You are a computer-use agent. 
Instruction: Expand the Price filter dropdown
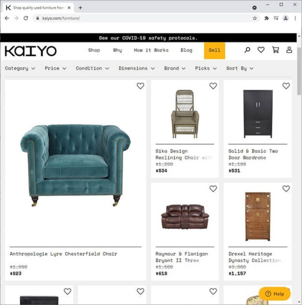coord(55,68)
